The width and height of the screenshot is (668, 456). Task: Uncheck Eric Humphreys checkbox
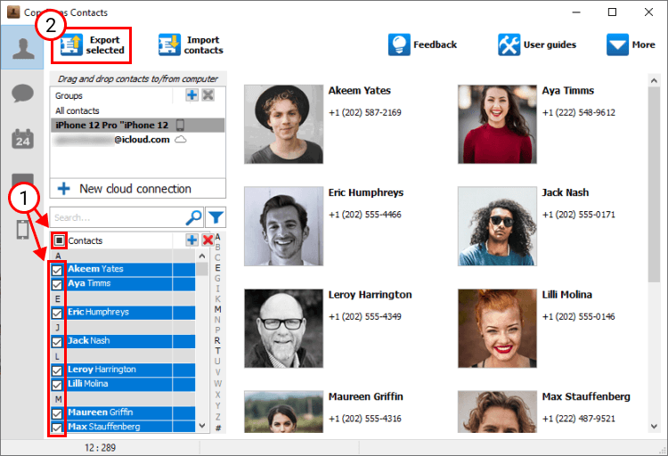coord(57,313)
